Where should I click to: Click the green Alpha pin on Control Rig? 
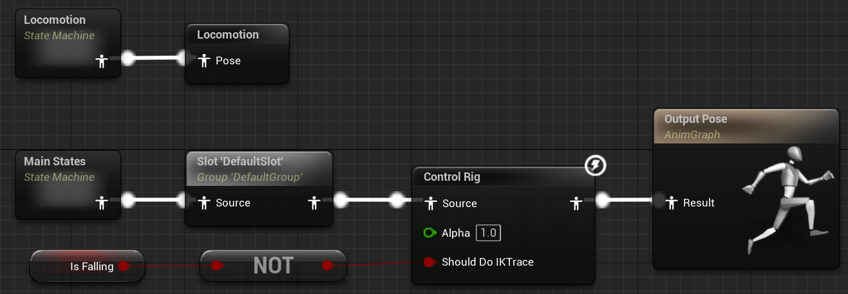coord(430,233)
